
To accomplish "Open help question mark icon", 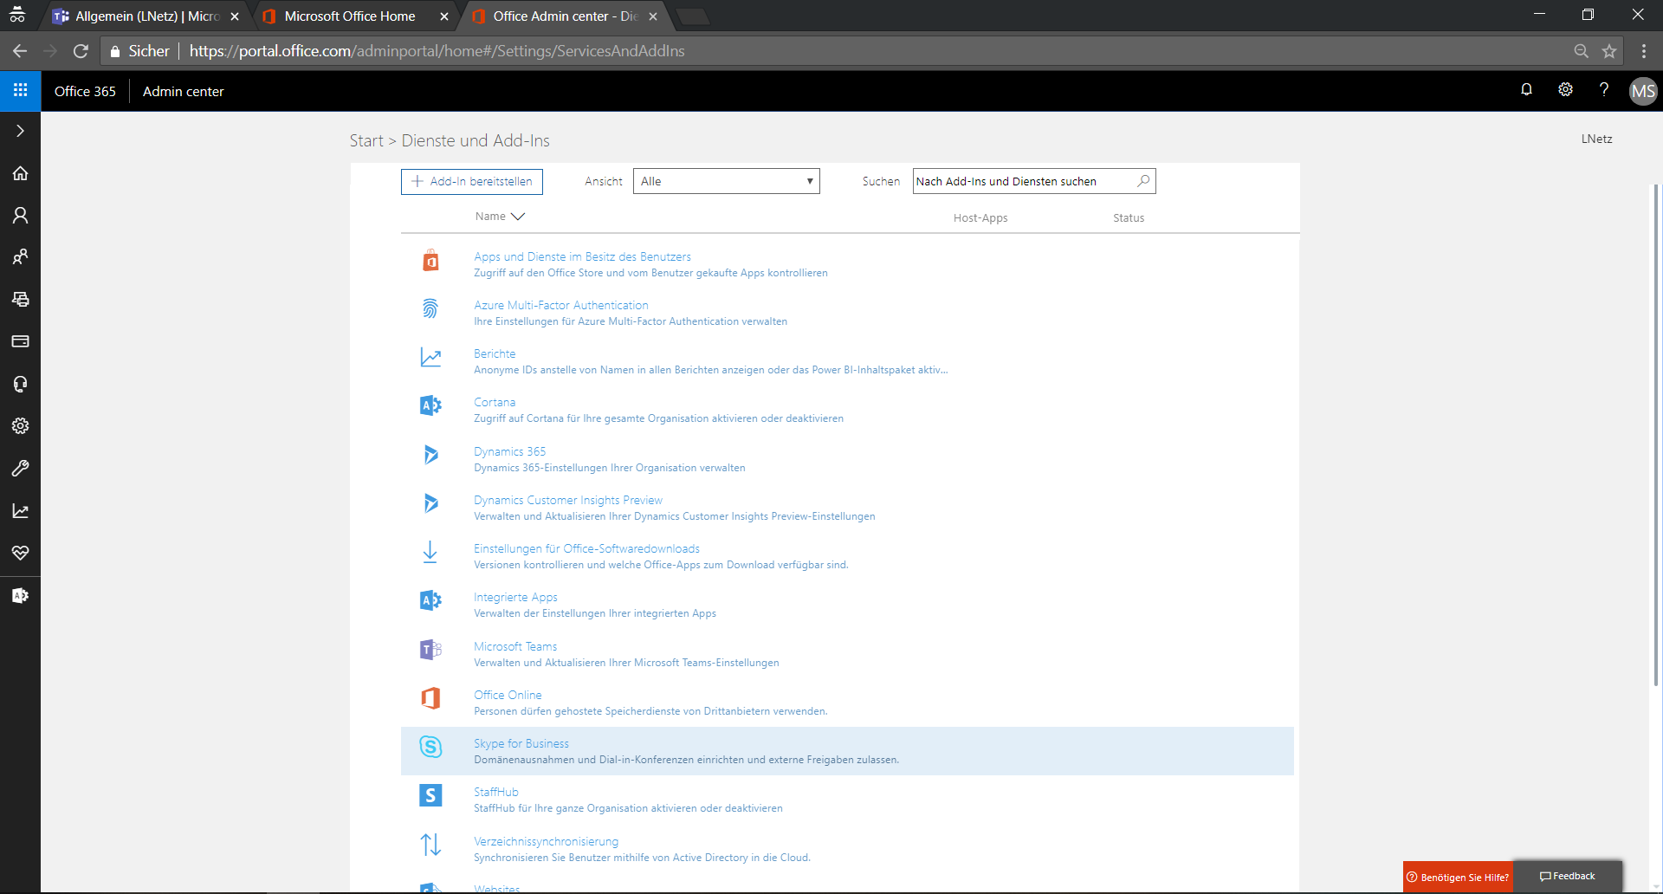I will [x=1604, y=89].
